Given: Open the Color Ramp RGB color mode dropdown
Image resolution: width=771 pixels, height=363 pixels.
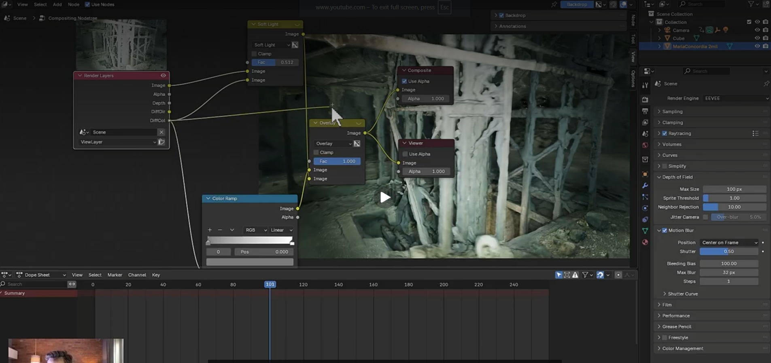Looking at the screenshot, I should coord(256,230).
